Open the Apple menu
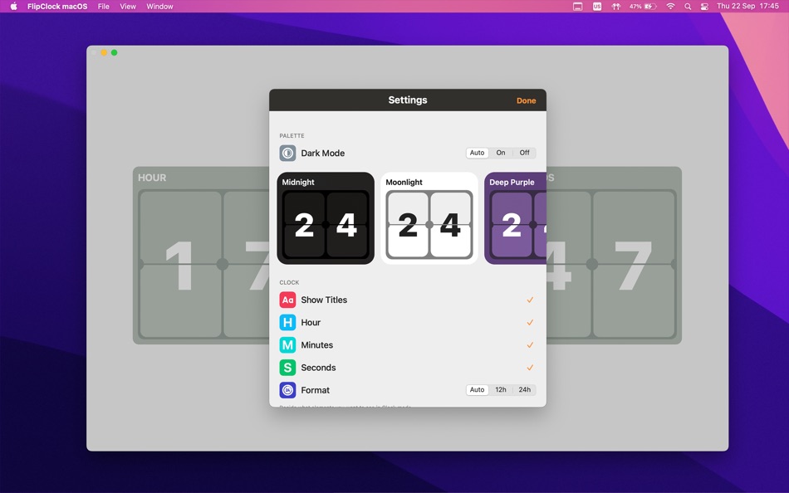Viewport: 789px width, 493px height. click(x=13, y=7)
